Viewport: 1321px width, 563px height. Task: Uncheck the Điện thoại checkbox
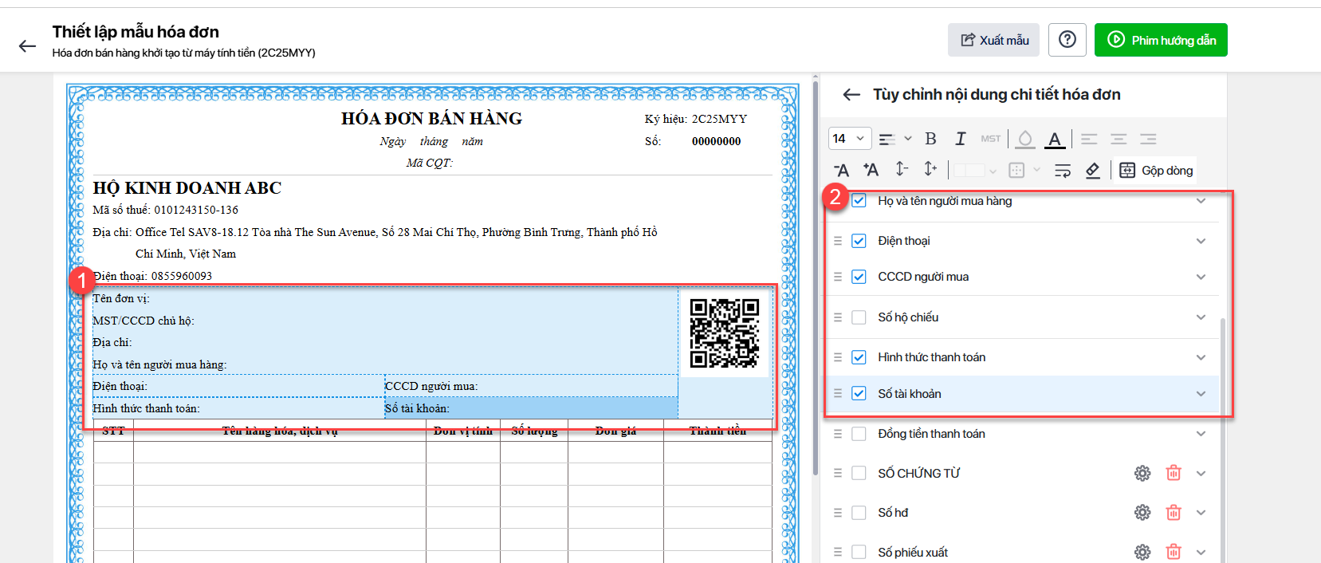pos(859,241)
